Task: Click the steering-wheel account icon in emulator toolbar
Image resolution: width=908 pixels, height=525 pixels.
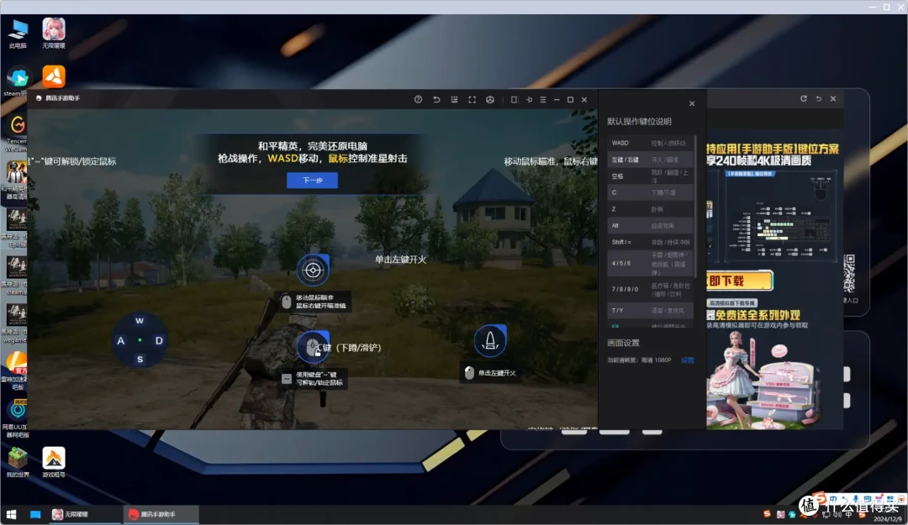Action: point(490,100)
